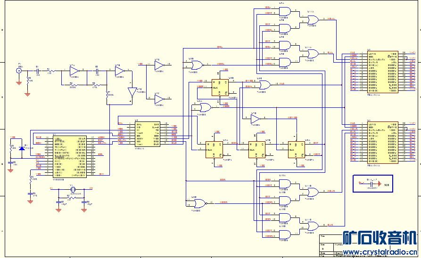Select the bottom-left NOR gate U6D

[x=200, y=203]
